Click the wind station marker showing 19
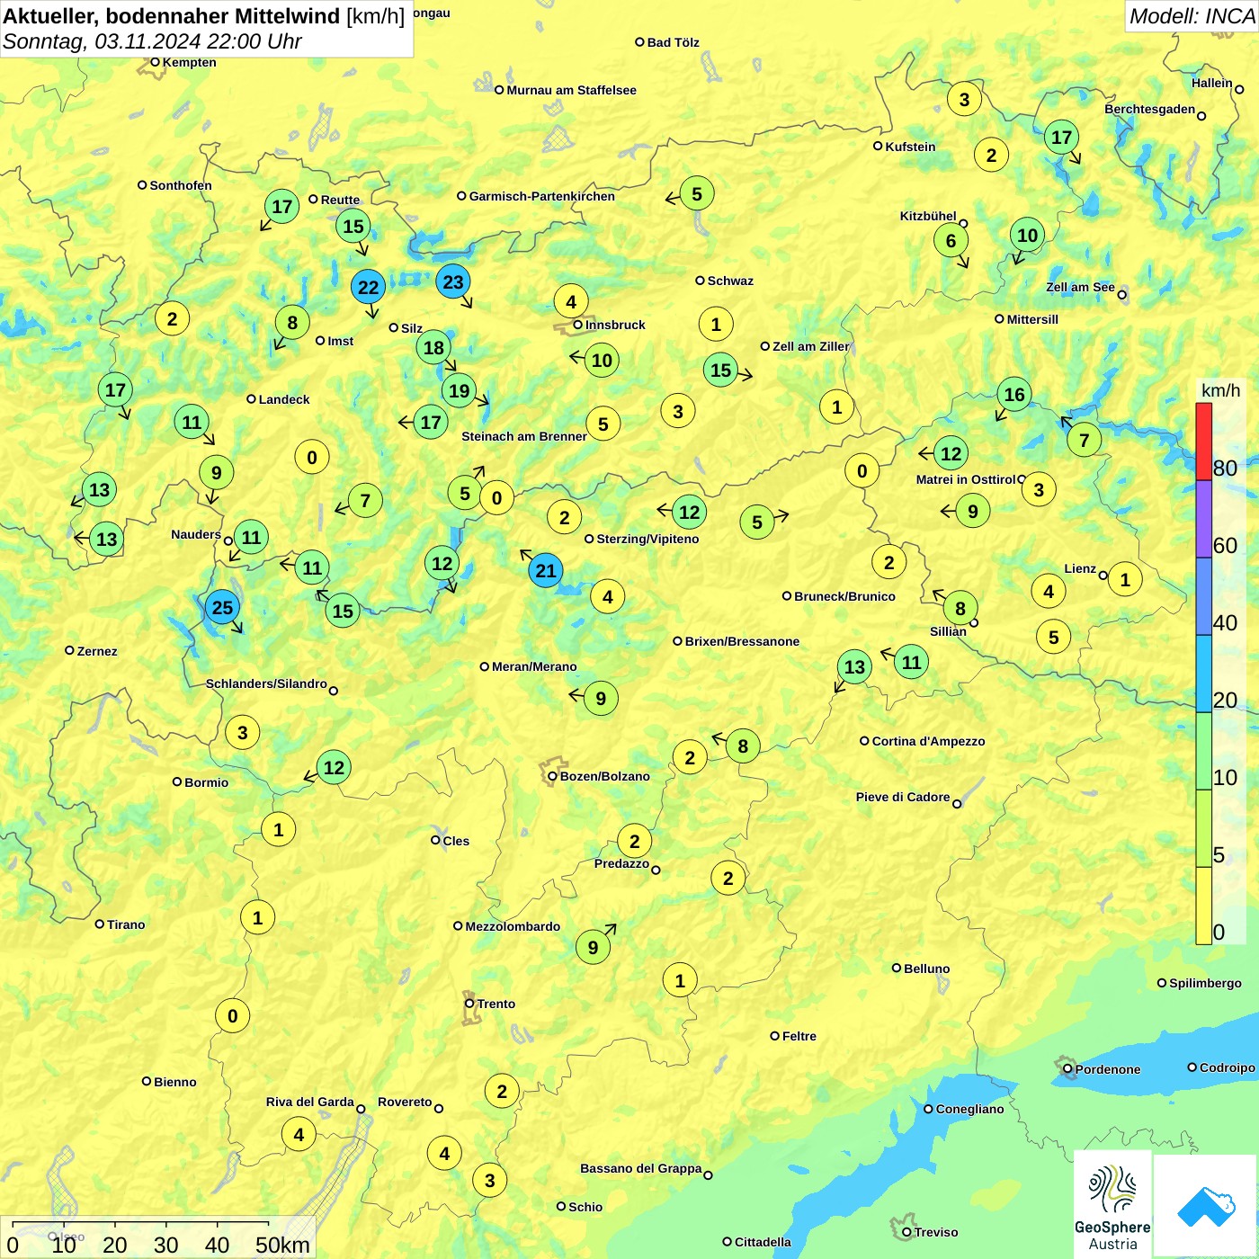 pyautogui.click(x=460, y=390)
